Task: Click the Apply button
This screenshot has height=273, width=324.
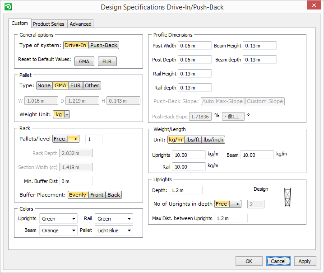Action: click(x=305, y=261)
